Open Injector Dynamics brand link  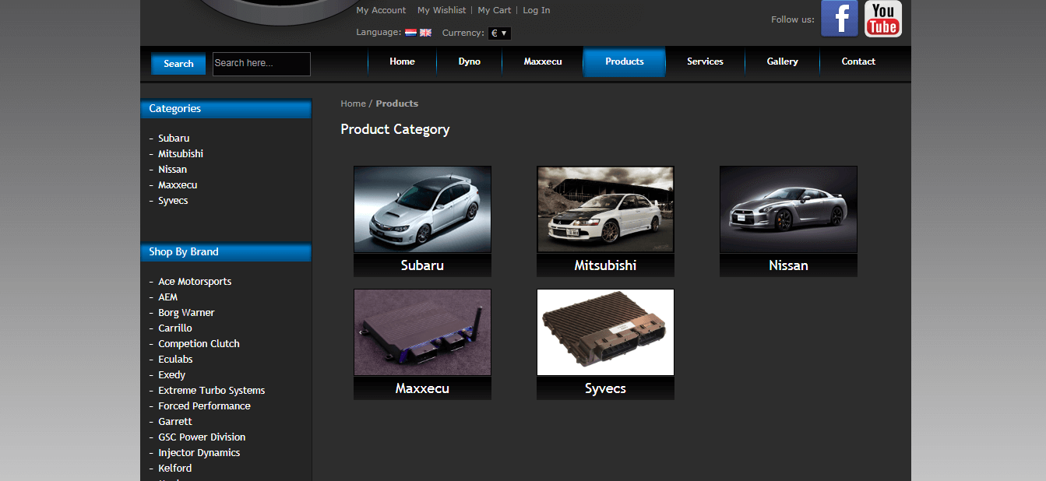[x=199, y=453]
